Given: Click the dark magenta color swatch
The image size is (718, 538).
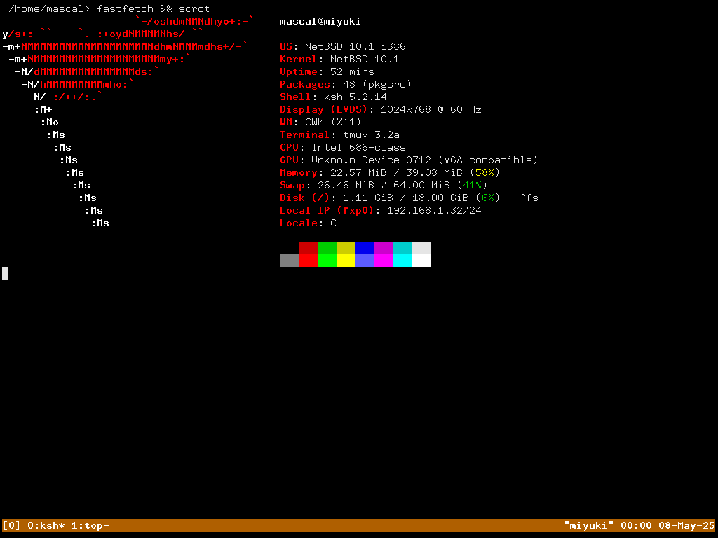Looking at the screenshot, I should [384, 248].
